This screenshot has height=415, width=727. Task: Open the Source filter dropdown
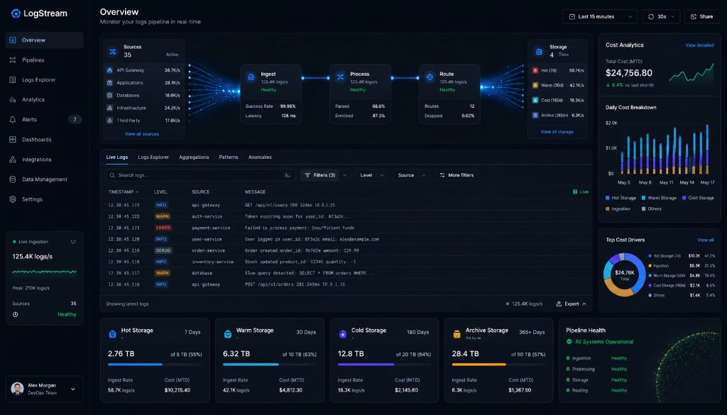[x=411, y=175]
